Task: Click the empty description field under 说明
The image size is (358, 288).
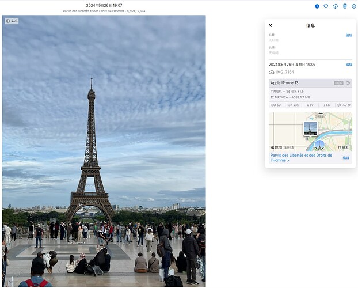Action: coord(273,53)
